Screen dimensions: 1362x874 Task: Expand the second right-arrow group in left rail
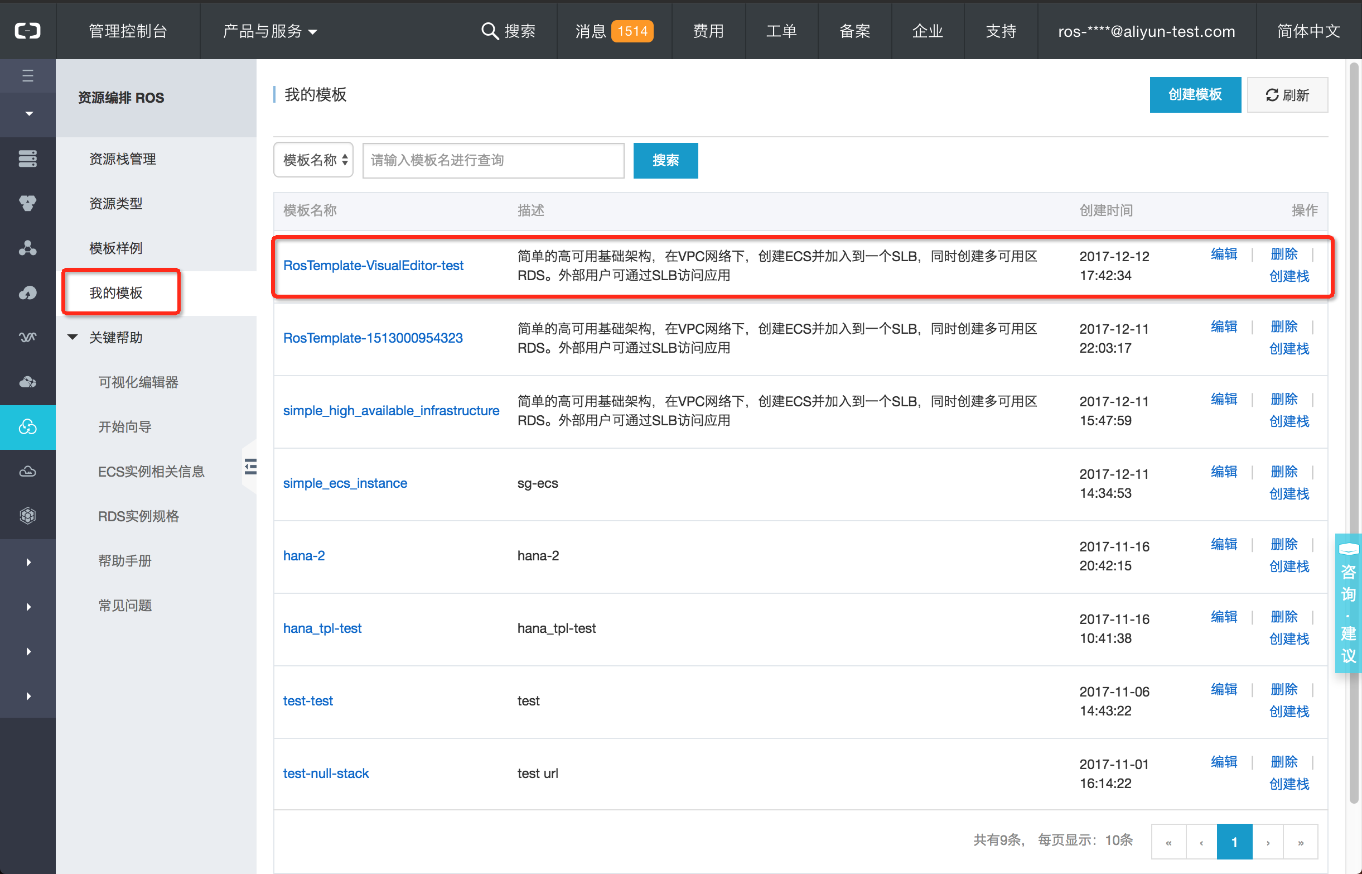pyautogui.click(x=28, y=607)
